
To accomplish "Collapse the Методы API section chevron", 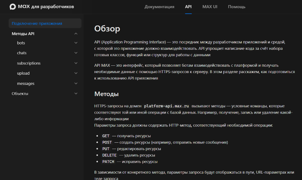I will (x=76, y=34).
